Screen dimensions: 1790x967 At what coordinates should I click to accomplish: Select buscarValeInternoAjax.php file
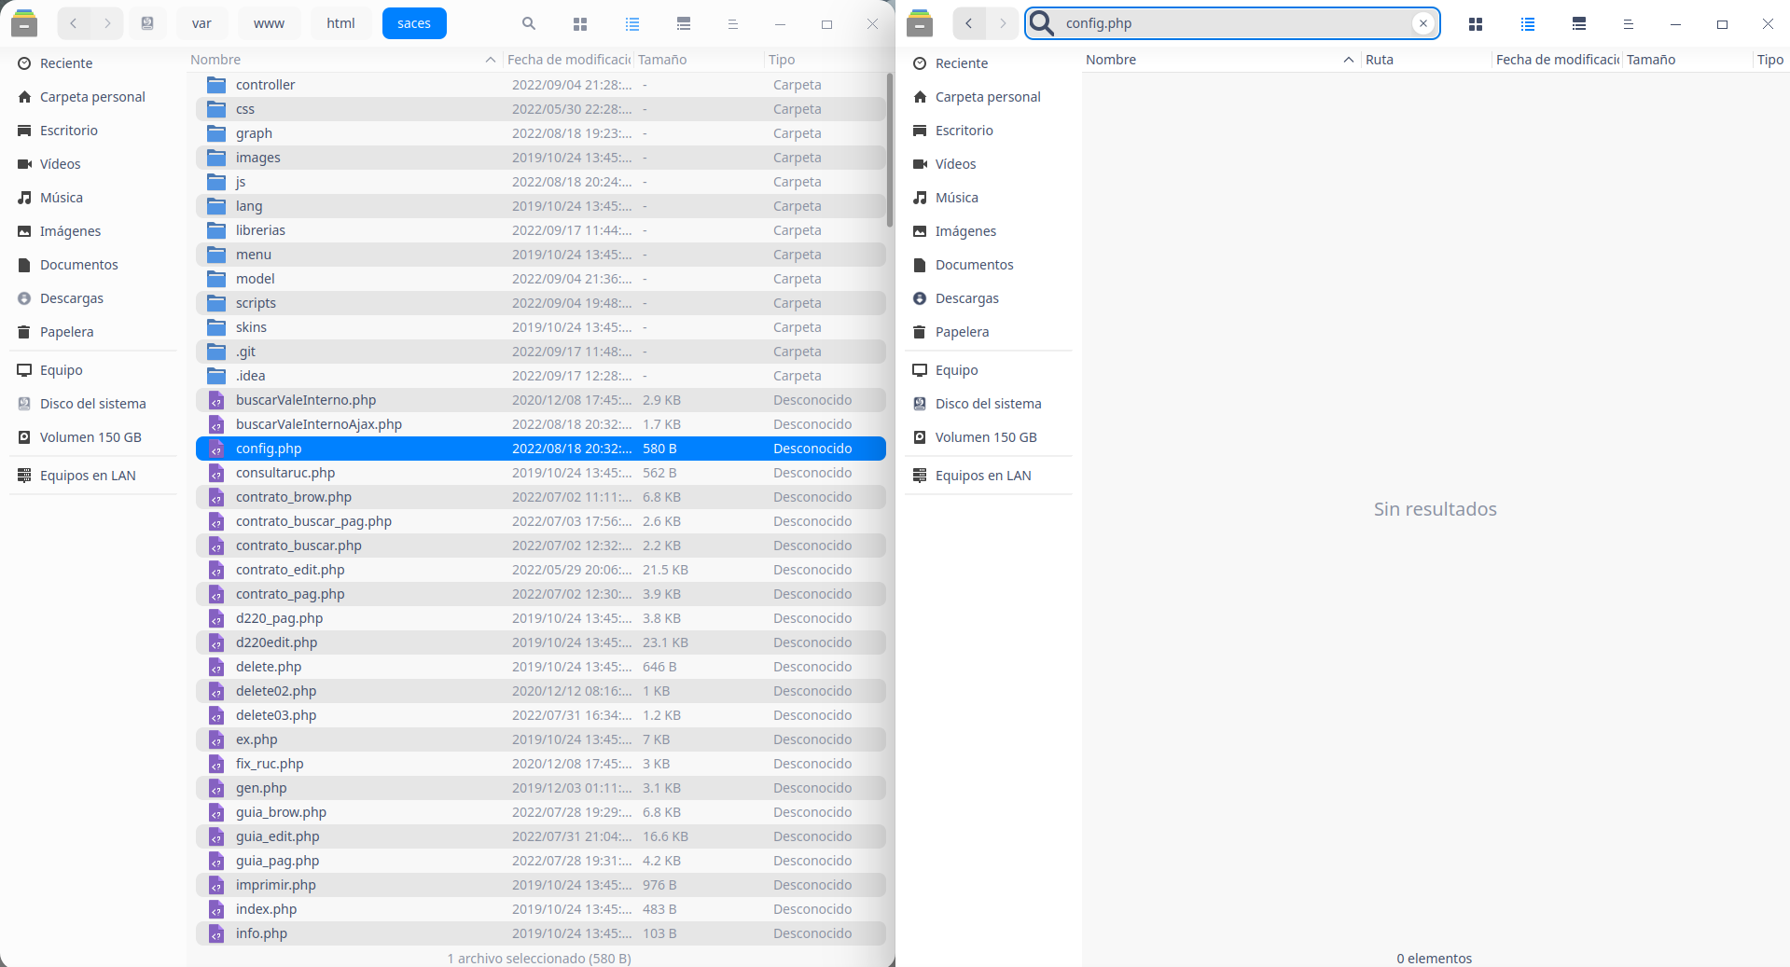(541, 424)
